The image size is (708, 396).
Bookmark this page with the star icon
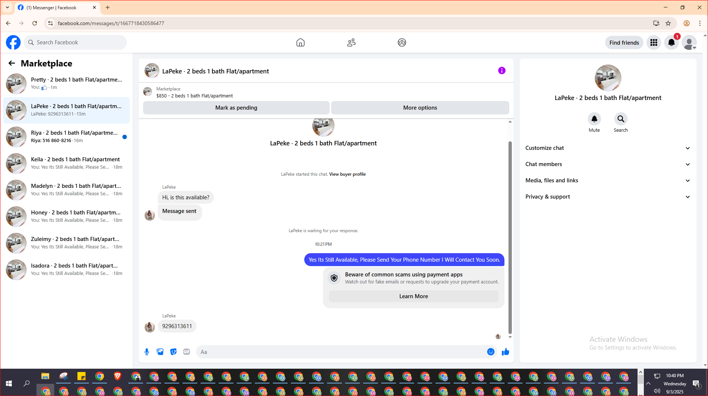tap(668, 23)
